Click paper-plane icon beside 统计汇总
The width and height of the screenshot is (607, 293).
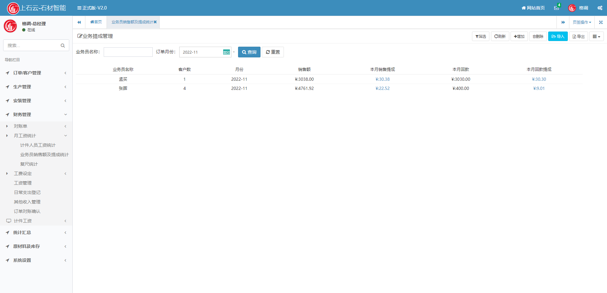[x=8, y=232]
